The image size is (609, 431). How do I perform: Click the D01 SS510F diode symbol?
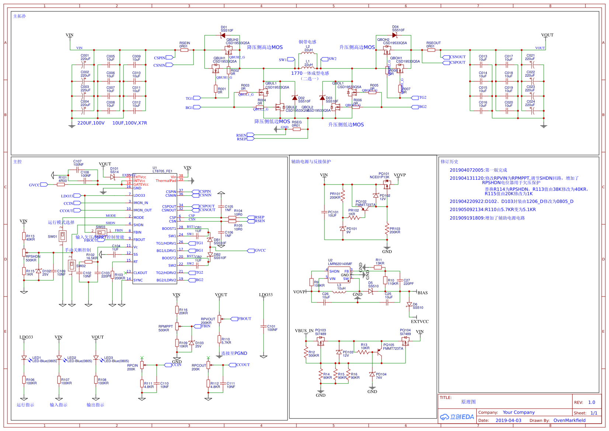(x=223, y=35)
